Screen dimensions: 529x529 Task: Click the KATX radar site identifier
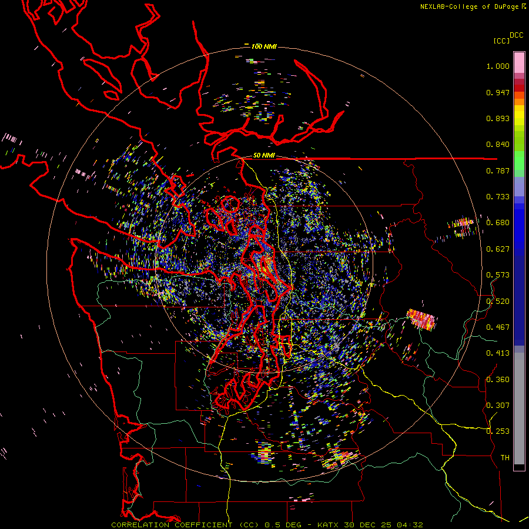328,525
